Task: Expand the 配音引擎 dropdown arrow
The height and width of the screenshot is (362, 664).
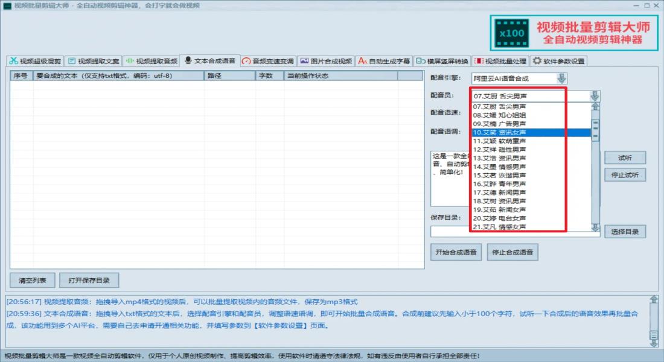Action: (x=561, y=78)
